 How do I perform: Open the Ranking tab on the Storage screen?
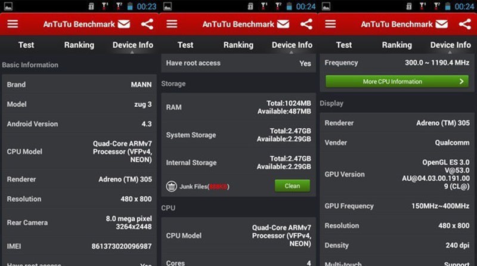(238, 45)
